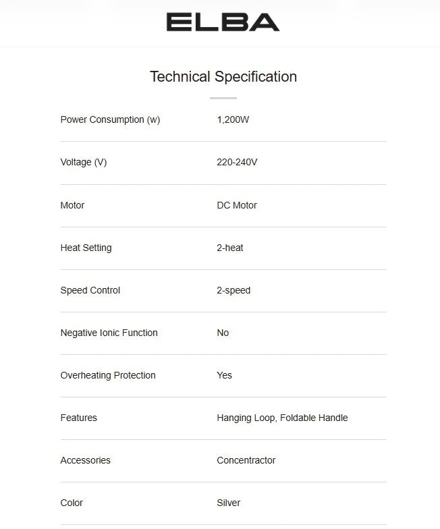Click the Motor row label
Screen dimensions: 440x529
pos(72,205)
